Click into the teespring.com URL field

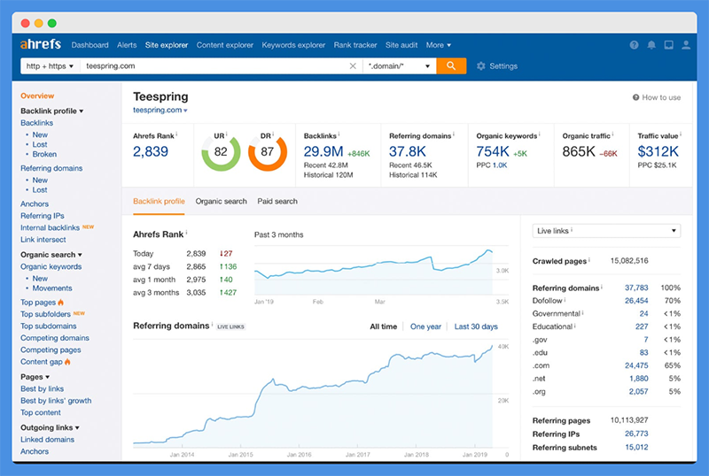tap(213, 66)
